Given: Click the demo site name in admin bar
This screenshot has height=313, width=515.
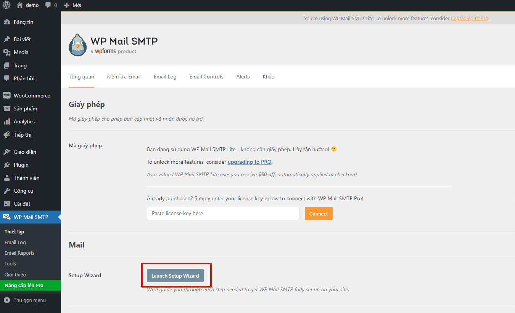Looking at the screenshot, I should (32, 5).
